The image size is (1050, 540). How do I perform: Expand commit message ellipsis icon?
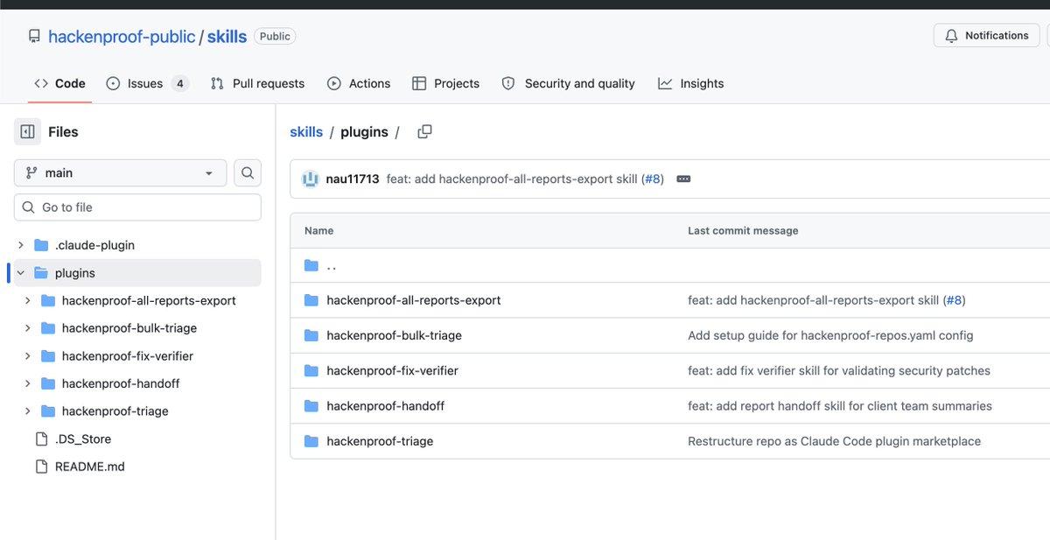(684, 179)
